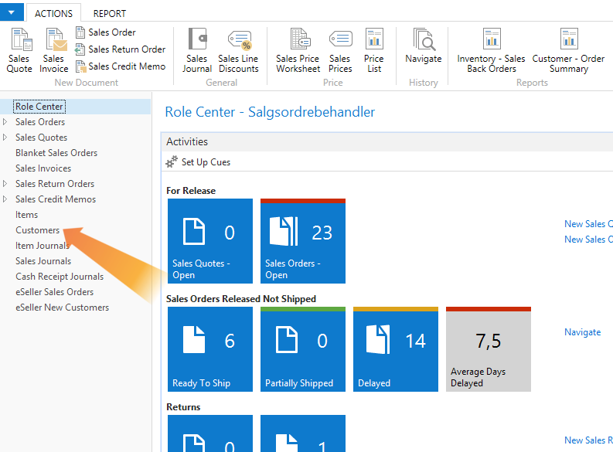Open the Price List report
613x452 pixels.
coord(374,50)
